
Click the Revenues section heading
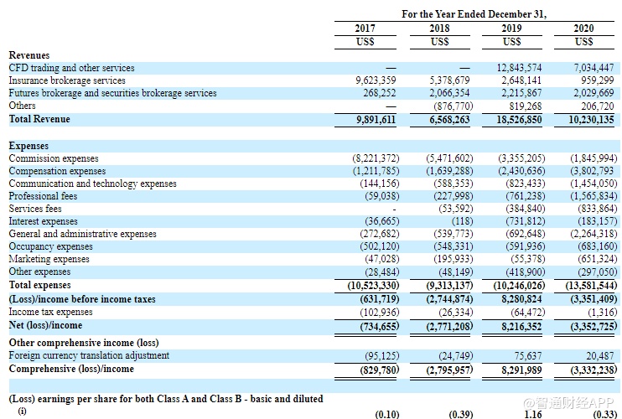29,55
